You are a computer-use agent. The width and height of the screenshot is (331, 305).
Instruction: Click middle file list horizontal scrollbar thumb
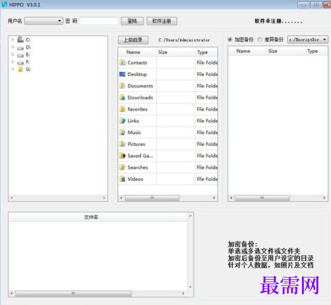tap(152, 198)
